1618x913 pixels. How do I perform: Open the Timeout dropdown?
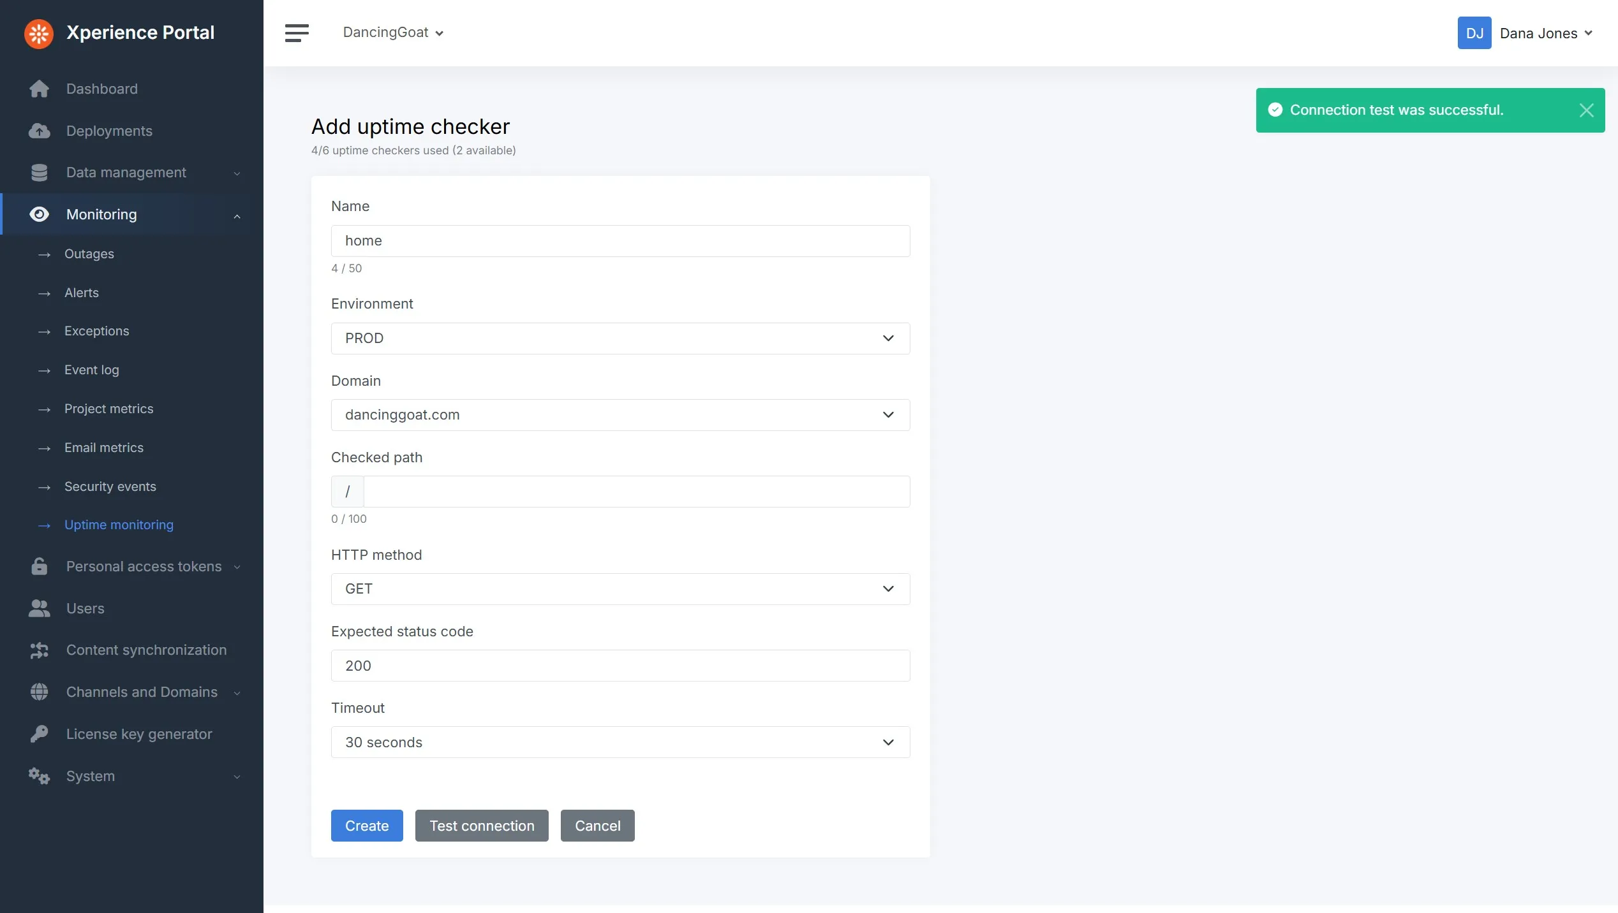point(620,742)
